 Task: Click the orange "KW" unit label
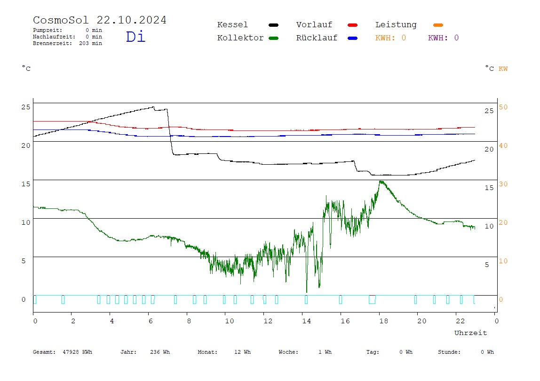pos(503,69)
